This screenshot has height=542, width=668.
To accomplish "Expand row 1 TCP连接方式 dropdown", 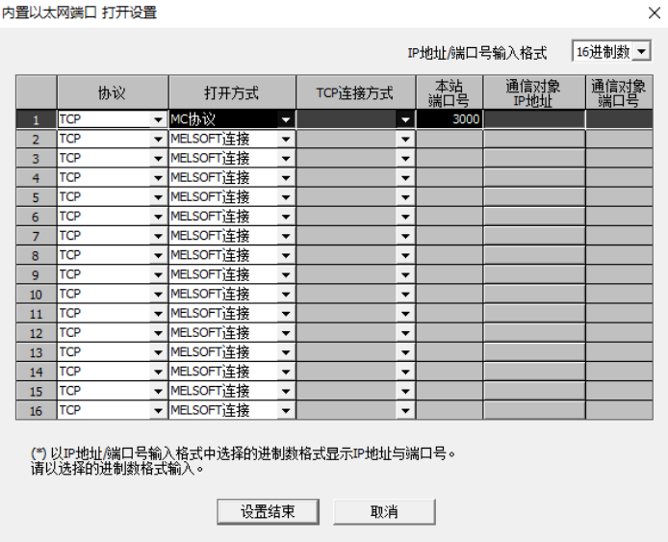I will click(x=405, y=120).
